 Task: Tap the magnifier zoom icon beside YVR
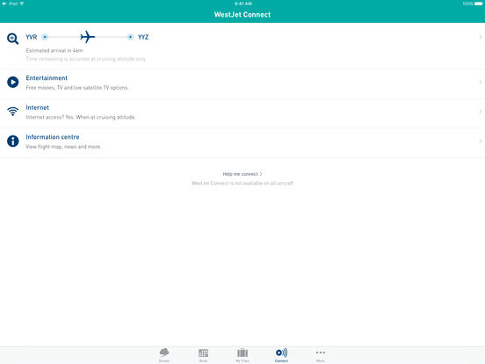(x=12, y=39)
